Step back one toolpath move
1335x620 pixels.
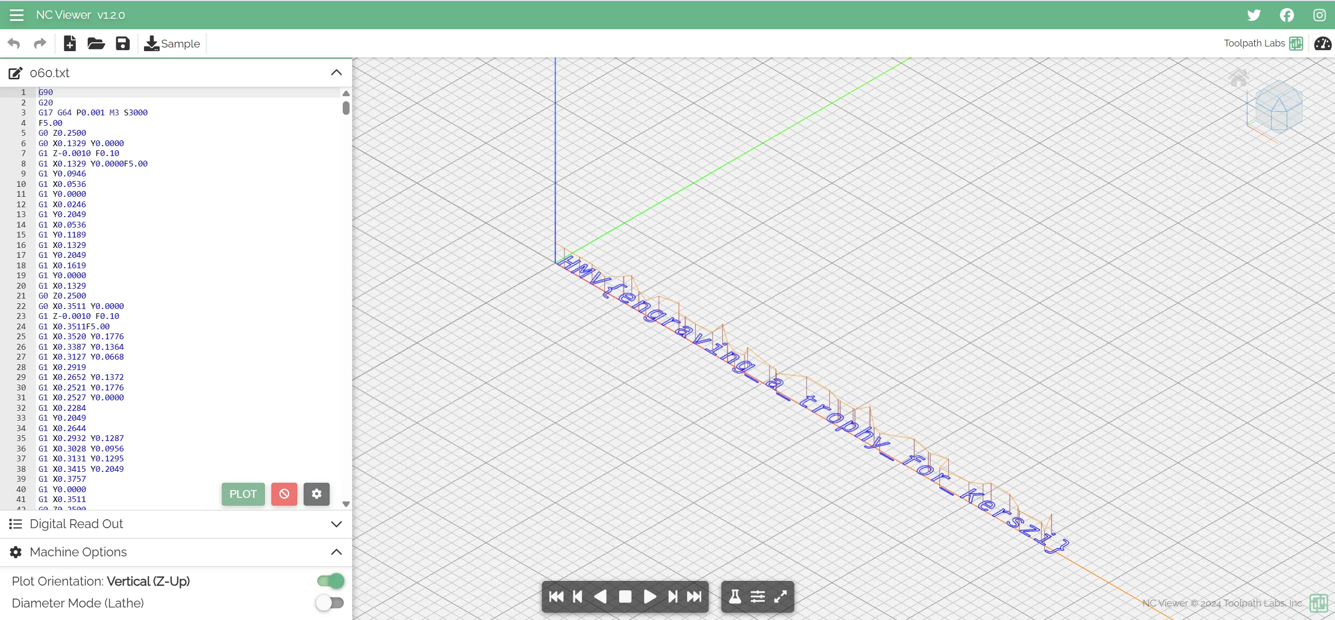tap(578, 597)
